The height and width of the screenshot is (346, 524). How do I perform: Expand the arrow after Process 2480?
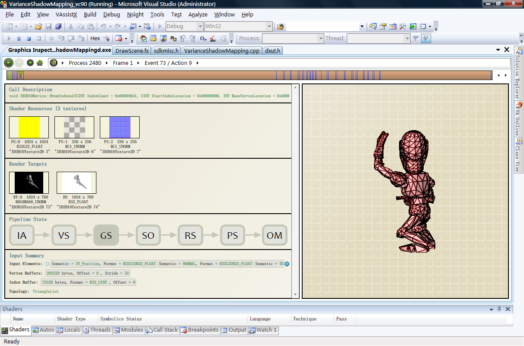pyautogui.click(x=107, y=63)
